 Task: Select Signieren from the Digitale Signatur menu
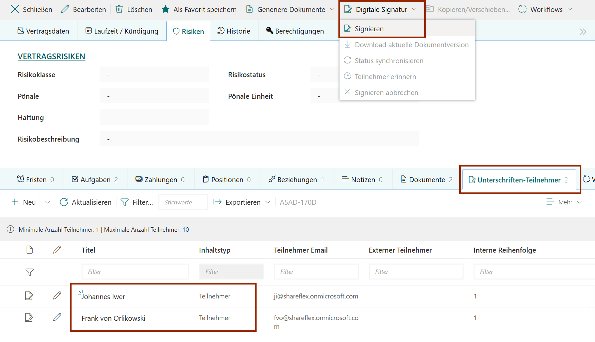point(369,29)
